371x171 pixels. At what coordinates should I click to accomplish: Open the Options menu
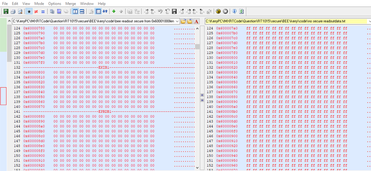point(55,4)
